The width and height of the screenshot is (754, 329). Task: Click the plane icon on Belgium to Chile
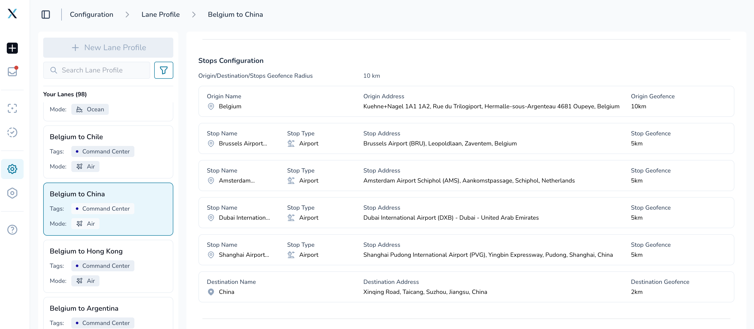(79, 167)
